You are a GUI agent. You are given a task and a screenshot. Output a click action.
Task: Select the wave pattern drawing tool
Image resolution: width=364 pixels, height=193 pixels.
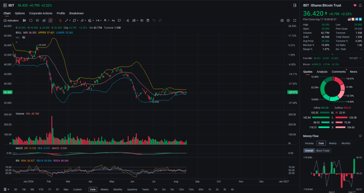click(x=82, y=20)
